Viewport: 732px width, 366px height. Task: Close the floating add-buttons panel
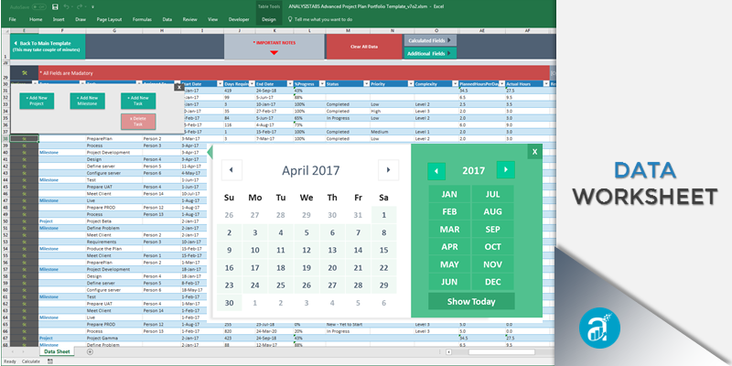tap(178, 85)
